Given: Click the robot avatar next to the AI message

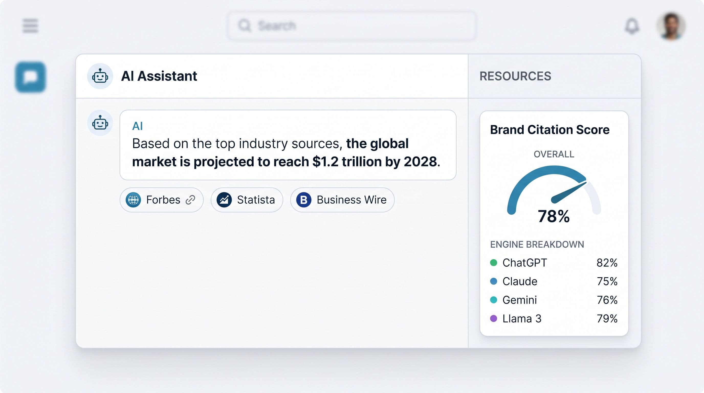Looking at the screenshot, I should click(100, 123).
